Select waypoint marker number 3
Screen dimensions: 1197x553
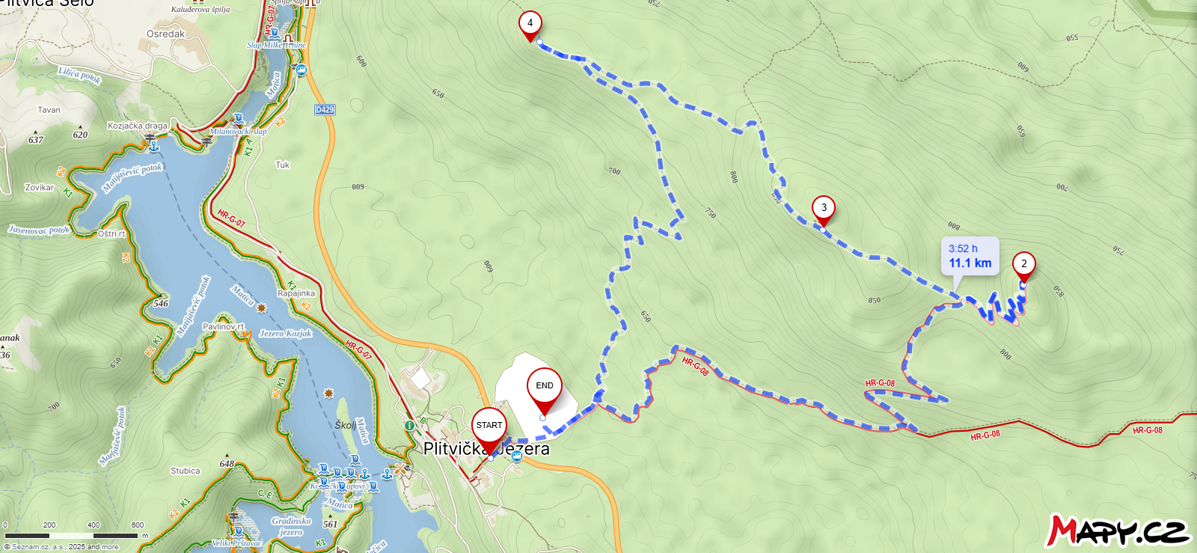point(824,211)
